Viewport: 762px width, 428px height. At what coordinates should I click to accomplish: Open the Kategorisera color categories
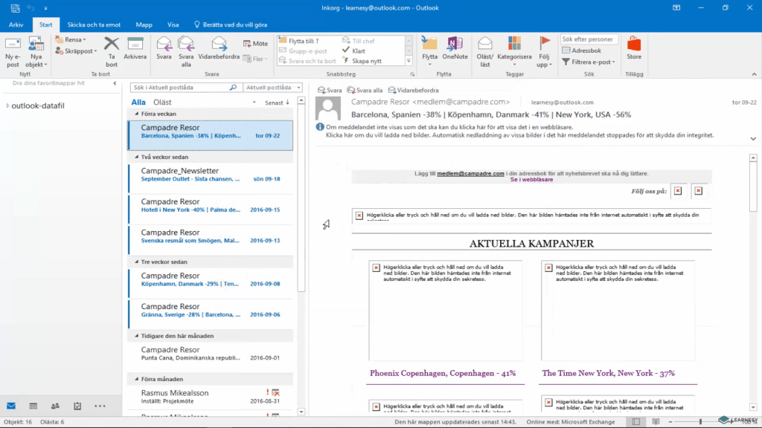(x=515, y=52)
